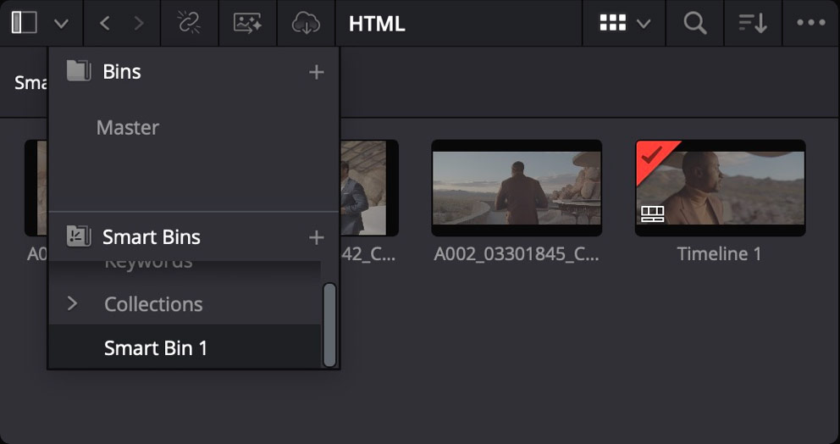
Task: Click the cloud download icon
Action: 306,23
